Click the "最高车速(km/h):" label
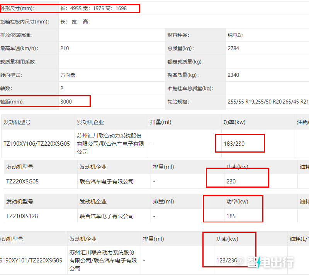 [19, 49]
